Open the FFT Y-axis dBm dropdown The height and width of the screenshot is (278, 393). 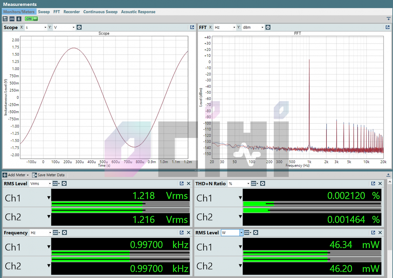click(253, 27)
